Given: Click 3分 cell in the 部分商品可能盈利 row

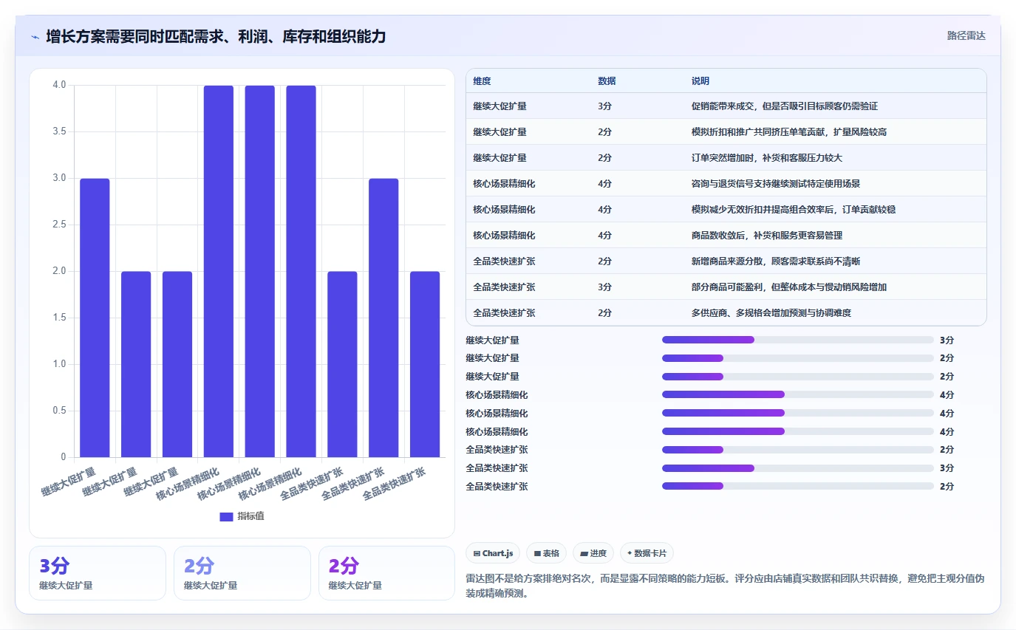Looking at the screenshot, I should [604, 287].
